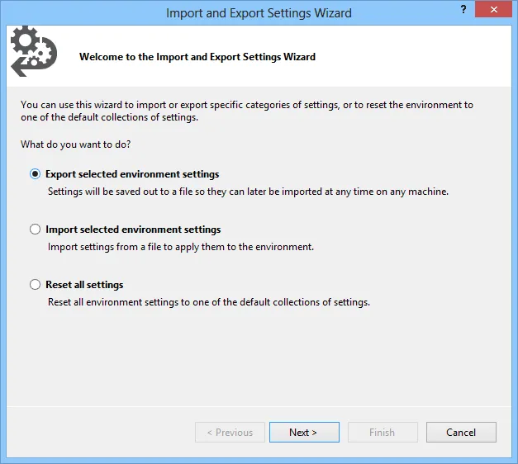
Task: Enable the Reset all settings radio button
Action: 35,285
